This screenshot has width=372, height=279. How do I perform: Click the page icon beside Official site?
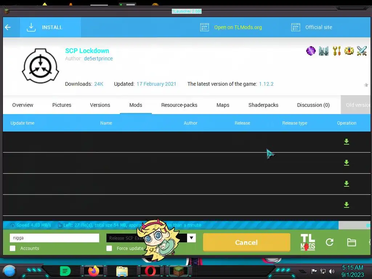click(296, 27)
